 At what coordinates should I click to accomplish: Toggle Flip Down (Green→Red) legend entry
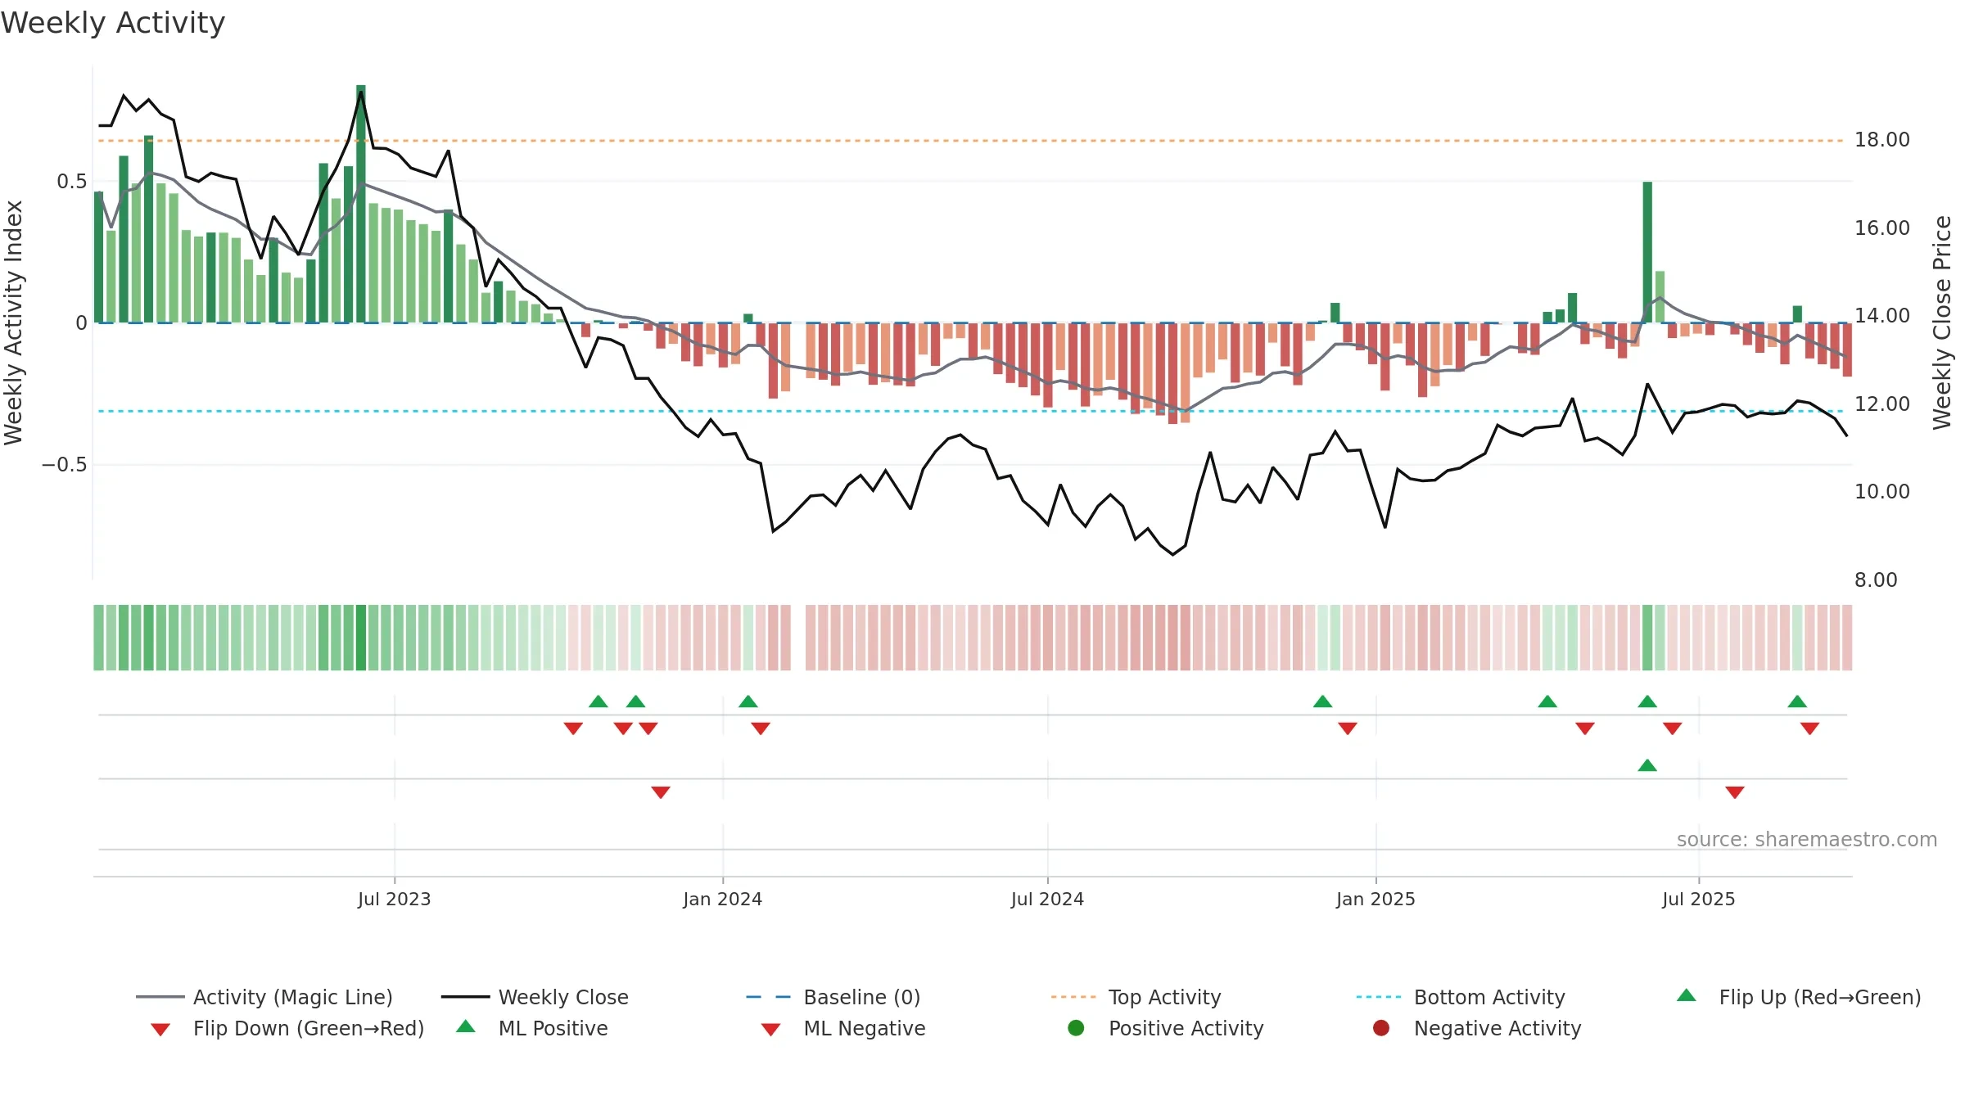[x=287, y=1028]
